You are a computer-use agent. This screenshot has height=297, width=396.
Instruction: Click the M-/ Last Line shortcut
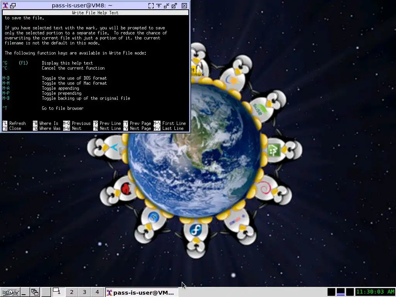pyautogui.click(x=169, y=128)
